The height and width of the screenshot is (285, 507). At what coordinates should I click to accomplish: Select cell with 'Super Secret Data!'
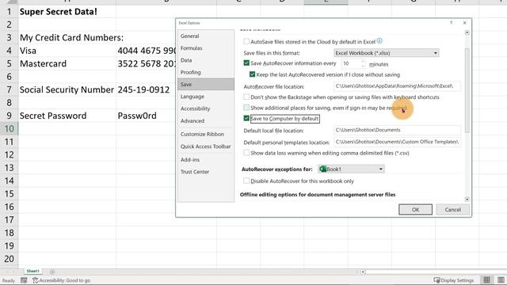coord(67,12)
